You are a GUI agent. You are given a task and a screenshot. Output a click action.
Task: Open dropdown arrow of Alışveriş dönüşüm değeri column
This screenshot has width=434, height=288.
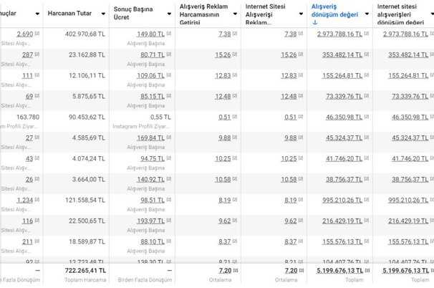pyautogui.click(x=367, y=14)
